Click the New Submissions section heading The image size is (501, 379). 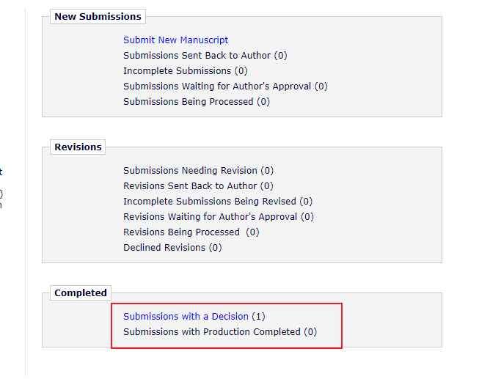point(98,16)
